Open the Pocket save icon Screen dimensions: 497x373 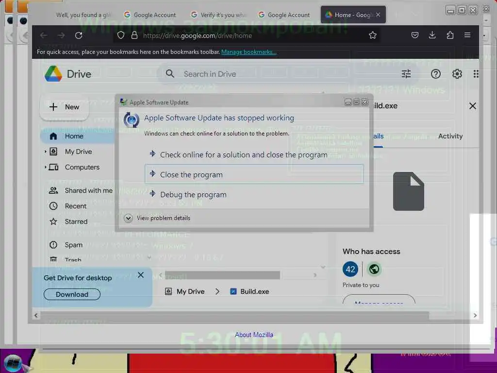coord(414,35)
